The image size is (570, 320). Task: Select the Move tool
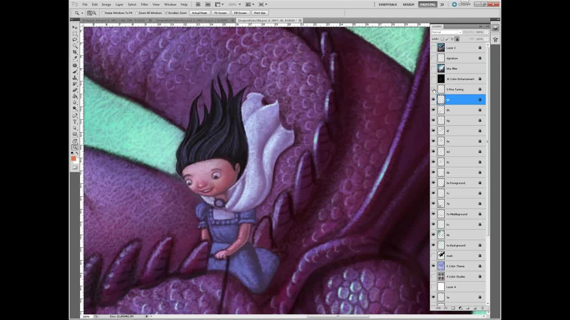[x=75, y=27]
